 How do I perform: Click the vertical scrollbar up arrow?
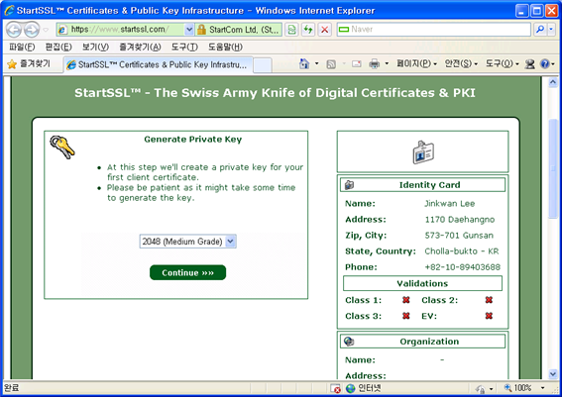pyautogui.click(x=553, y=83)
